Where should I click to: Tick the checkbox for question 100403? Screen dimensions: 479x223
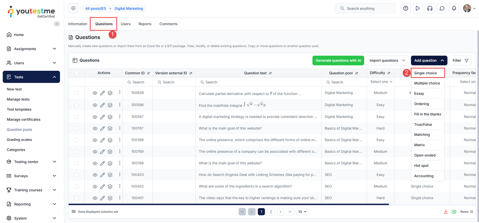click(77, 175)
